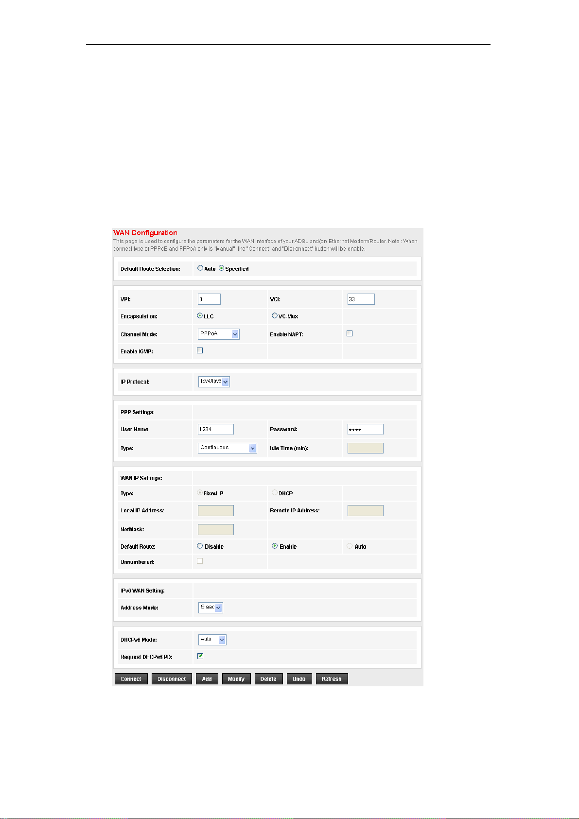Screen dimensions: 579x819
Task: Click the Idle Time (min) field
Action: [x=366, y=448]
